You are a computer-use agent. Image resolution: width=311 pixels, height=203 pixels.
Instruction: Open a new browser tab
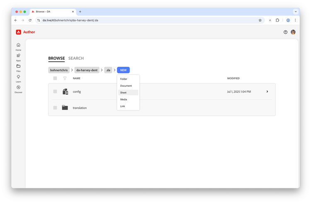click(80, 12)
